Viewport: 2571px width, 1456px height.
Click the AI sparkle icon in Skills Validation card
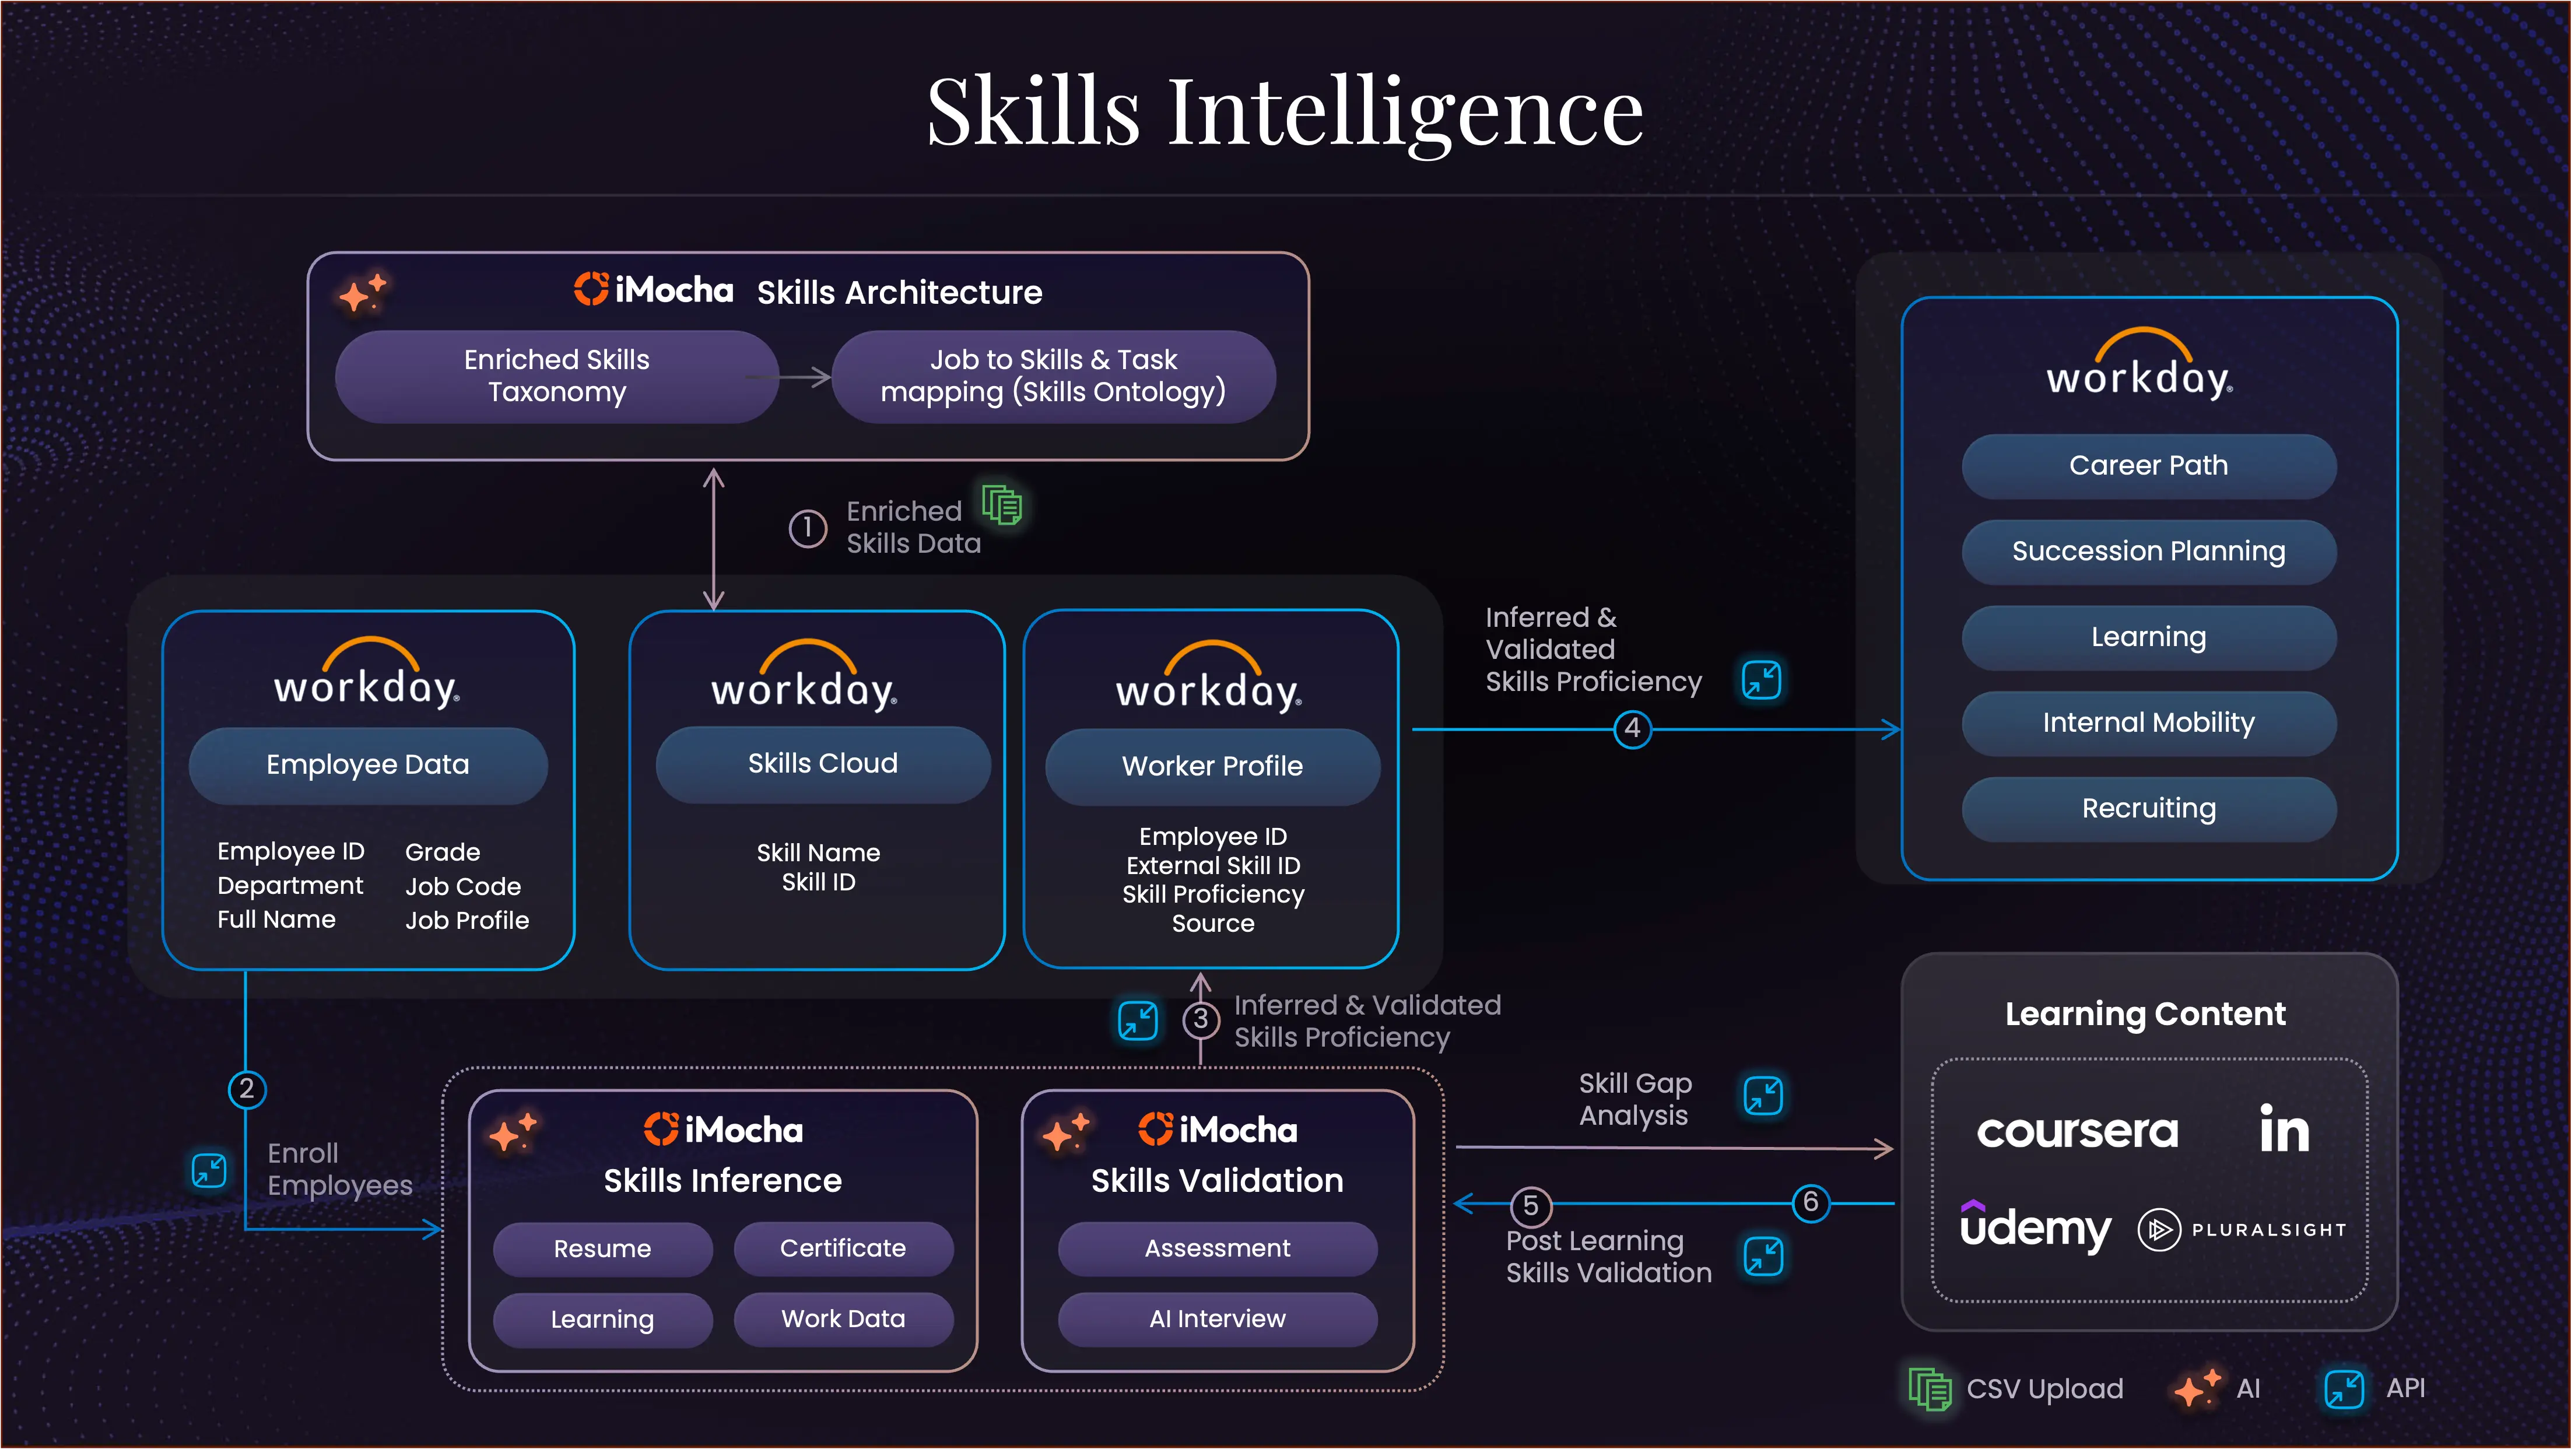tap(1066, 1132)
